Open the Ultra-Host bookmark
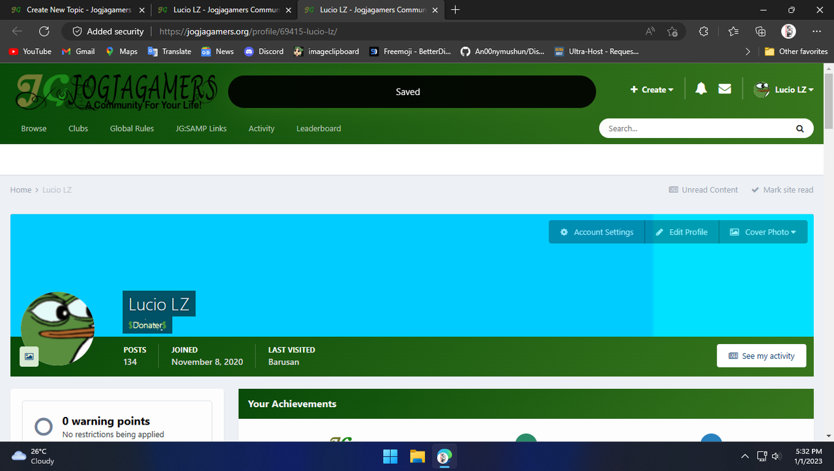 click(x=596, y=51)
